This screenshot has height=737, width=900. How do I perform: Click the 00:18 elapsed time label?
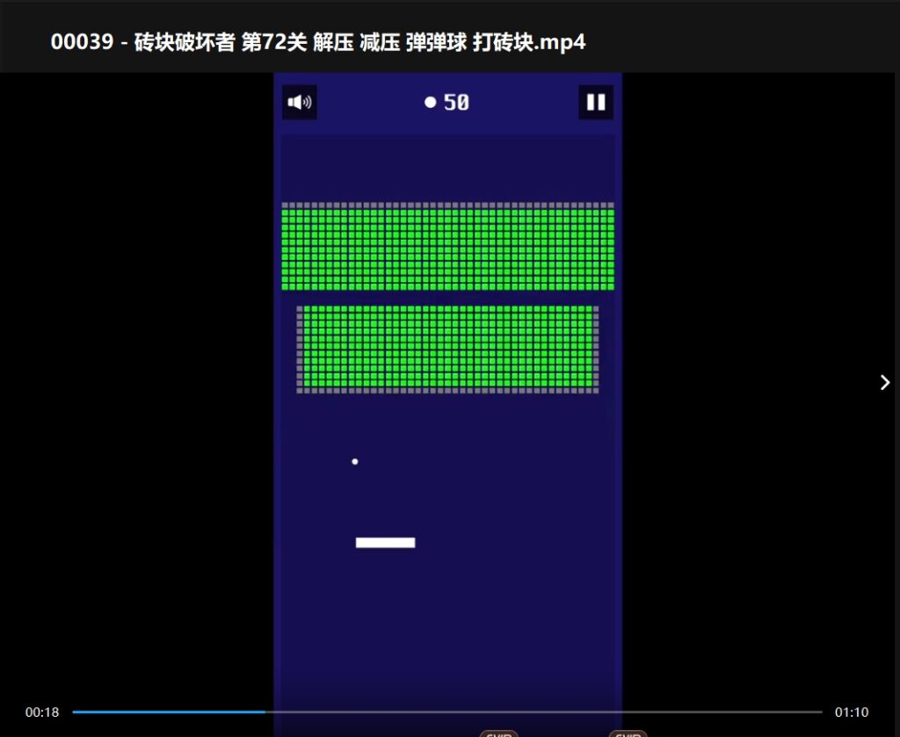42,712
